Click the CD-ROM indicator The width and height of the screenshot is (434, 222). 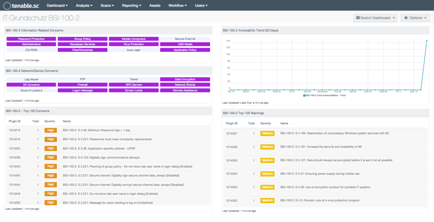31,50
